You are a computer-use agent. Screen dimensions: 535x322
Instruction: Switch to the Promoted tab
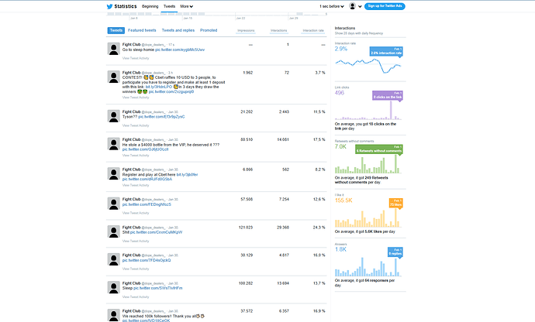pos(209,30)
